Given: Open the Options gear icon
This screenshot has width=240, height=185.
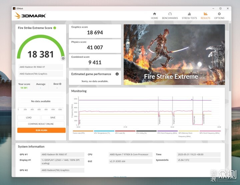Looking at the screenshot, I should tap(219, 14).
